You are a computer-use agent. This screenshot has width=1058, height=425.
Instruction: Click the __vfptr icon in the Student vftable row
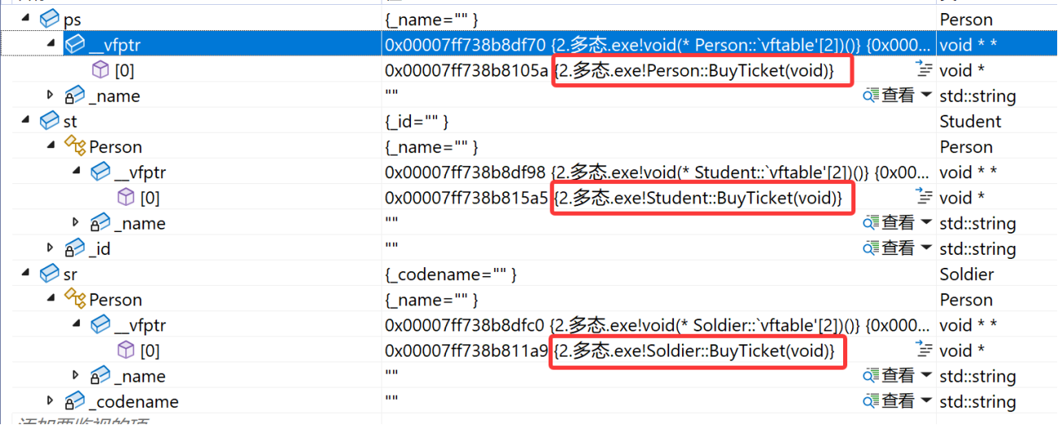pyautogui.click(x=101, y=172)
